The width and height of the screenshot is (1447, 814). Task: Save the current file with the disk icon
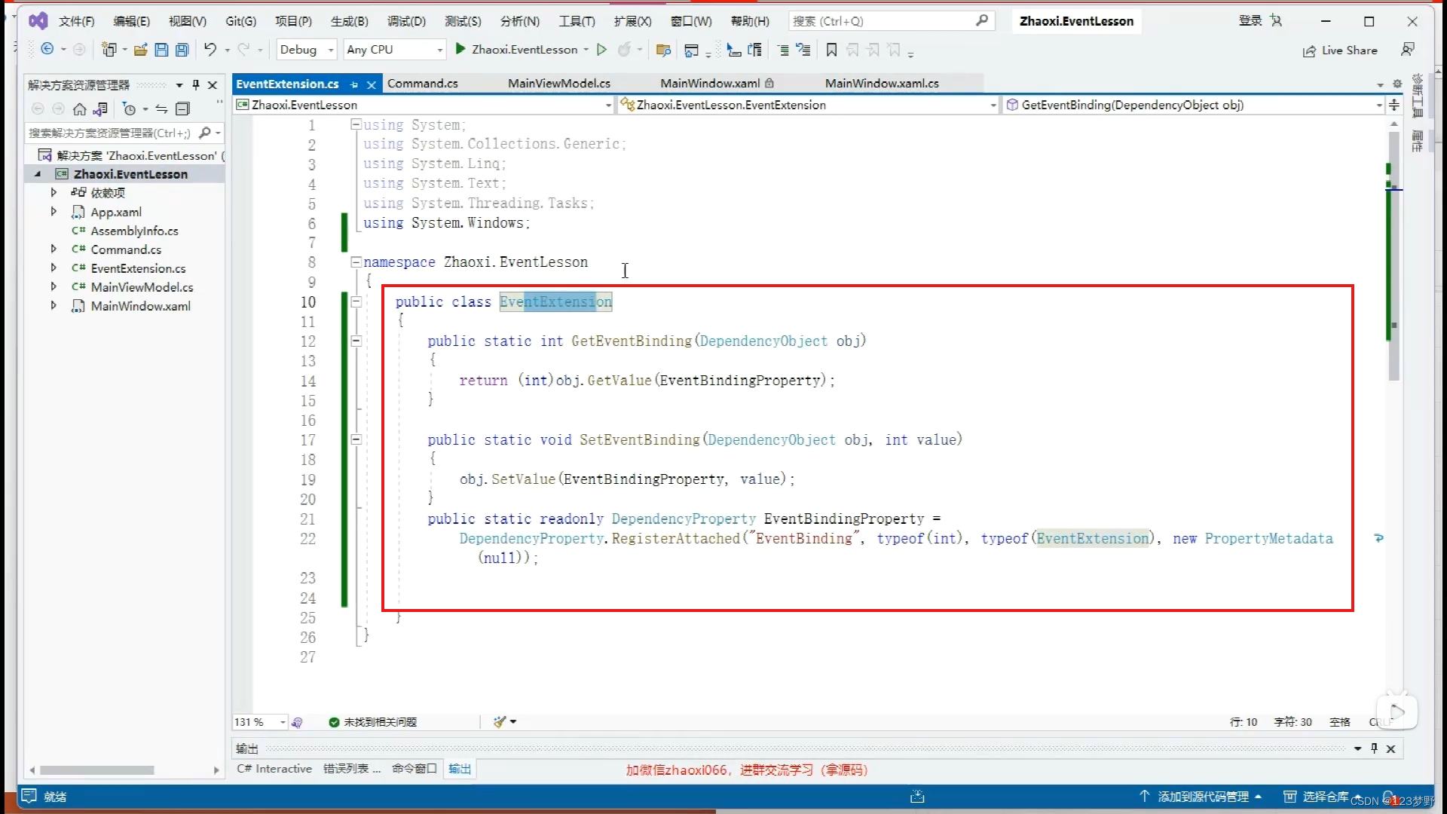[x=161, y=50]
